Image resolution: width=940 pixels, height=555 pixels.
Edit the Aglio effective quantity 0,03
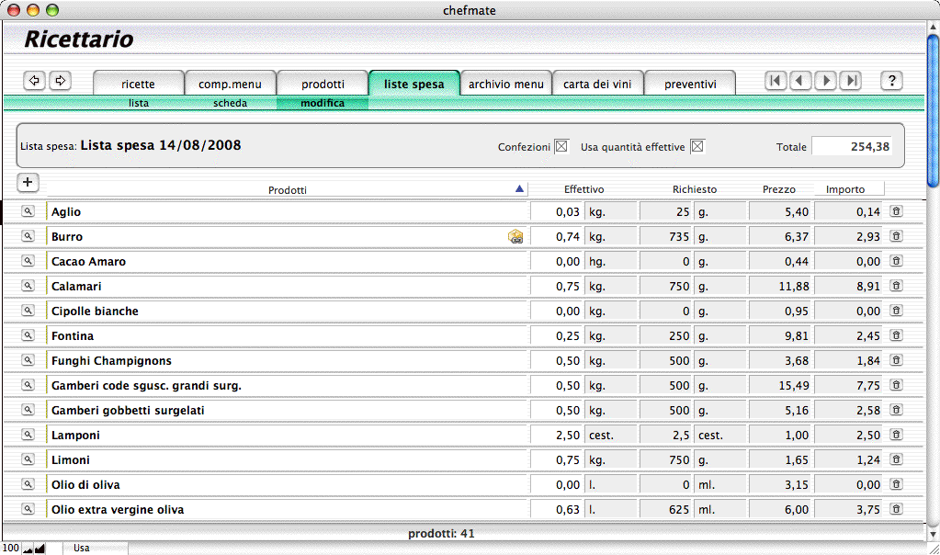(556, 211)
